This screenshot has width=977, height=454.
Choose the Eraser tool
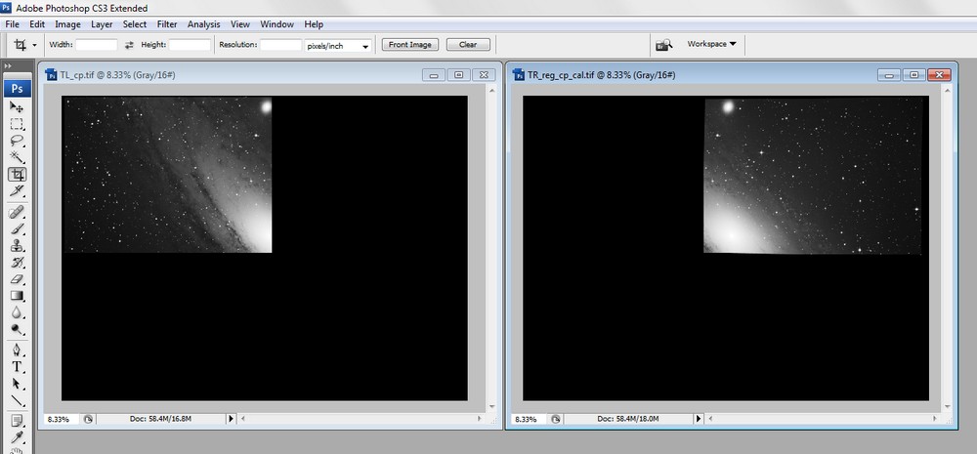(x=17, y=279)
